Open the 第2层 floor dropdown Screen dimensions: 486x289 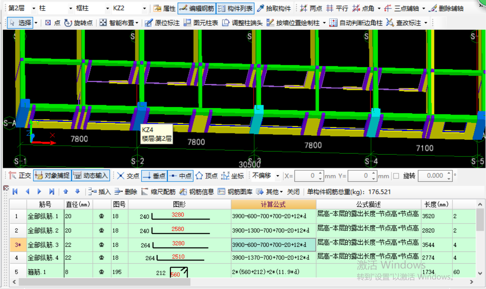33,8
